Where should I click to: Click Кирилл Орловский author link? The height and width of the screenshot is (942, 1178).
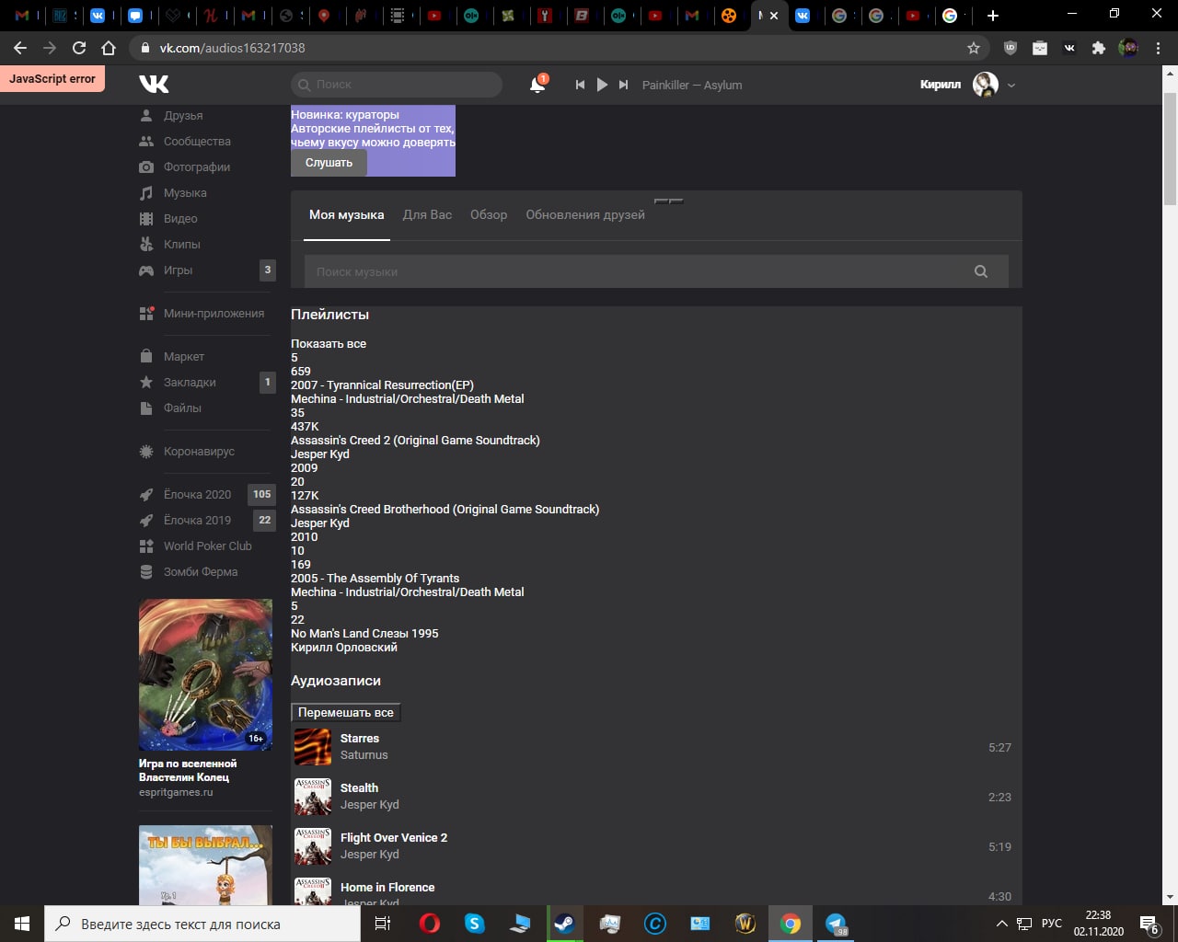point(344,648)
